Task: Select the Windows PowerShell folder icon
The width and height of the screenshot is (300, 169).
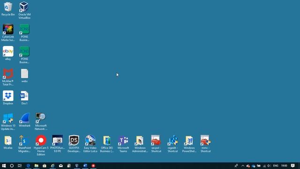Action: pos(189,144)
